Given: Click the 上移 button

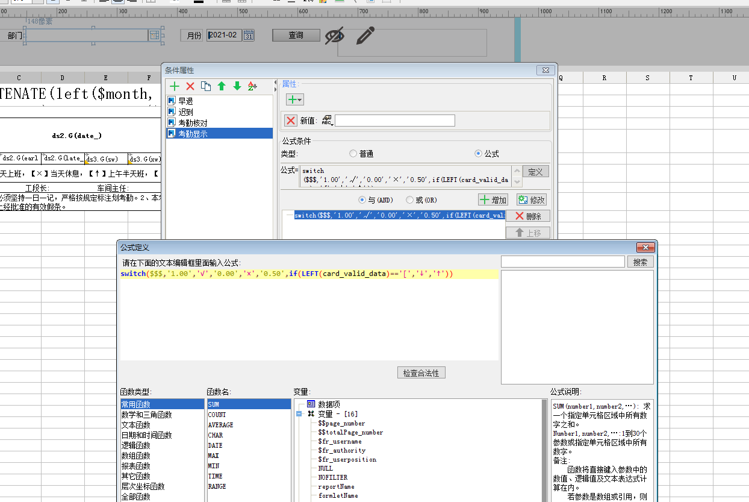Looking at the screenshot, I should click(528, 233).
